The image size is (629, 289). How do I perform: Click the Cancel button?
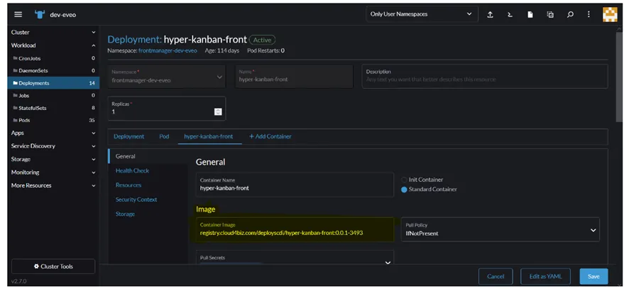pos(496,276)
